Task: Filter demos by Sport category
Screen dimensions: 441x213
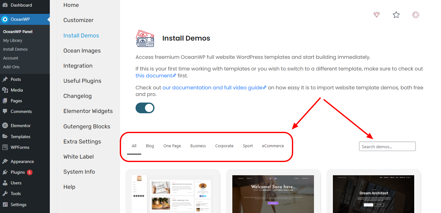Action: (248, 146)
